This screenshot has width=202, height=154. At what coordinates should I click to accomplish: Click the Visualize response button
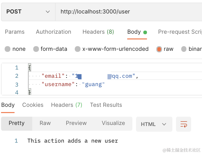coord(113,123)
